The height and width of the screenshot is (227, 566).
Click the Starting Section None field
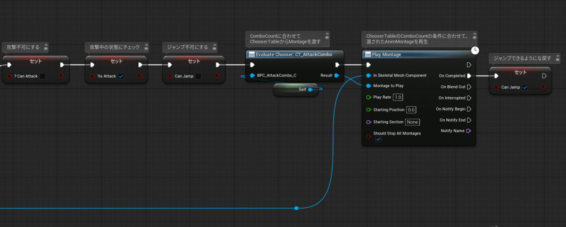[x=412, y=122]
